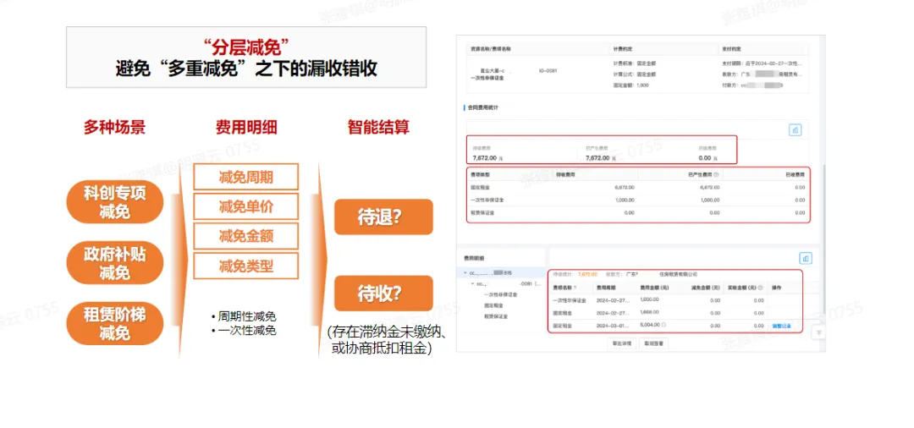Sort by the 费项名称 column arrow
This screenshot has height=428, width=914.
[576, 288]
